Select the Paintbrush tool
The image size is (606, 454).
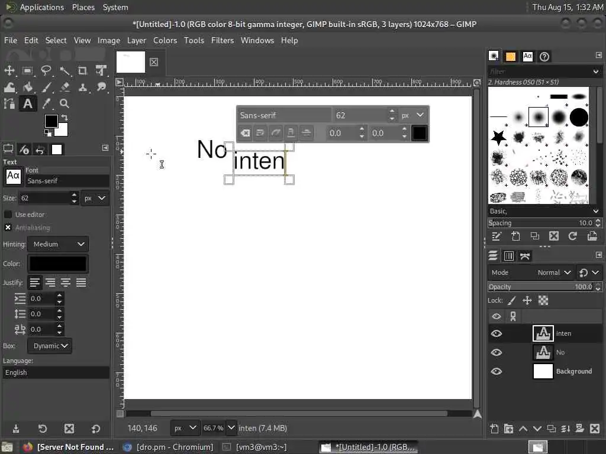coord(46,87)
